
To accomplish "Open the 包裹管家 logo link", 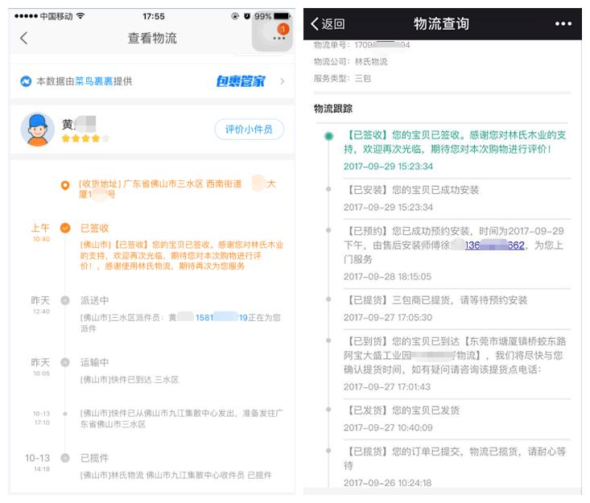I will [240, 81].
